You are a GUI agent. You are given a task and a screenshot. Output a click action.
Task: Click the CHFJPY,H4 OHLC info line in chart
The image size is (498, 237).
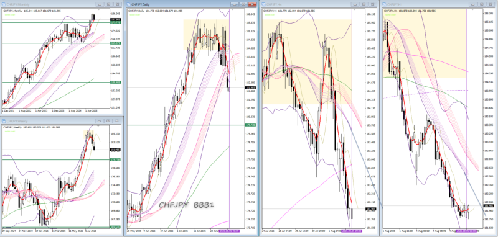coord(288,11)
